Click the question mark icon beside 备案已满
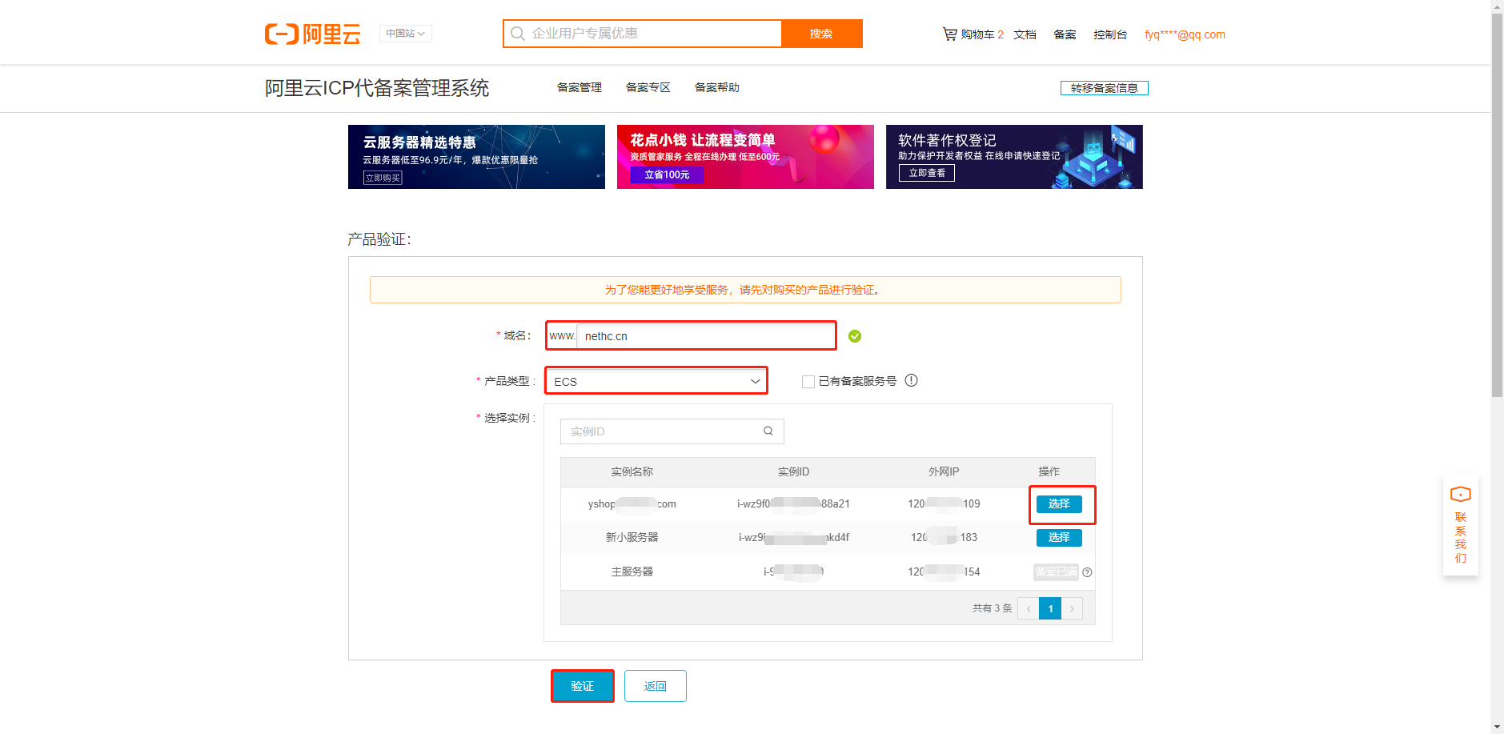Screen dimensions: 1504x734 1087,572
